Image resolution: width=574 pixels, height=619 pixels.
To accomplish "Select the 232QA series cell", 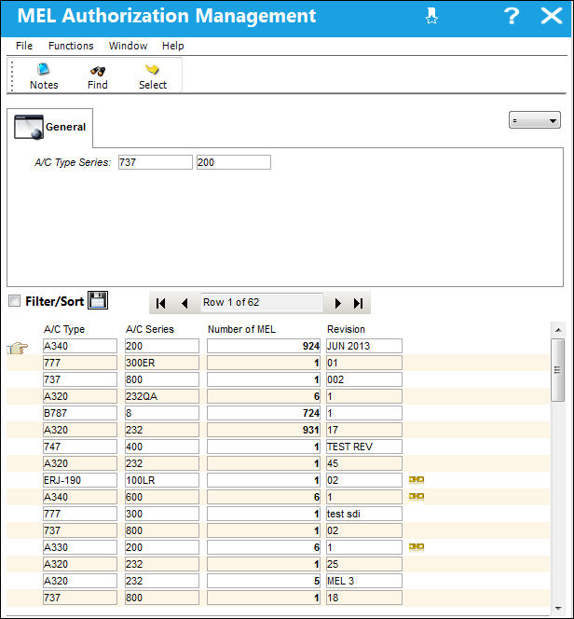I will (x=162, y=396).
